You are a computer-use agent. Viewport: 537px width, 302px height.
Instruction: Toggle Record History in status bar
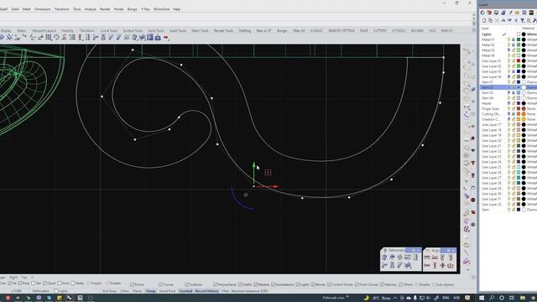click(207, 291)
